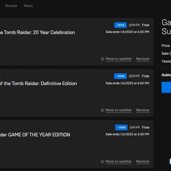Click sale end date under 20 Year Celebration
Viewport: 171px width, 171px height.
pyautogui.click(x=127, y=32)
